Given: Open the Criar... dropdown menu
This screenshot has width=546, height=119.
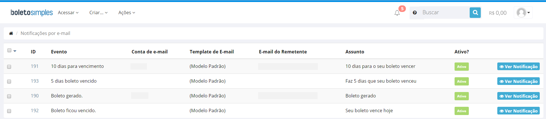Looking at the screenshot, I should pyautogui.click(x=98, y=12).
